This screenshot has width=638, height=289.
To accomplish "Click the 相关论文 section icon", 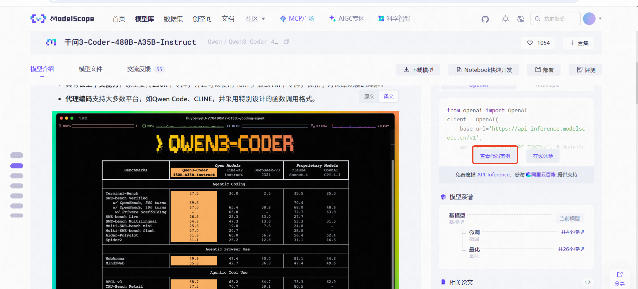I will pyautogui.click(x=443, y=282).
